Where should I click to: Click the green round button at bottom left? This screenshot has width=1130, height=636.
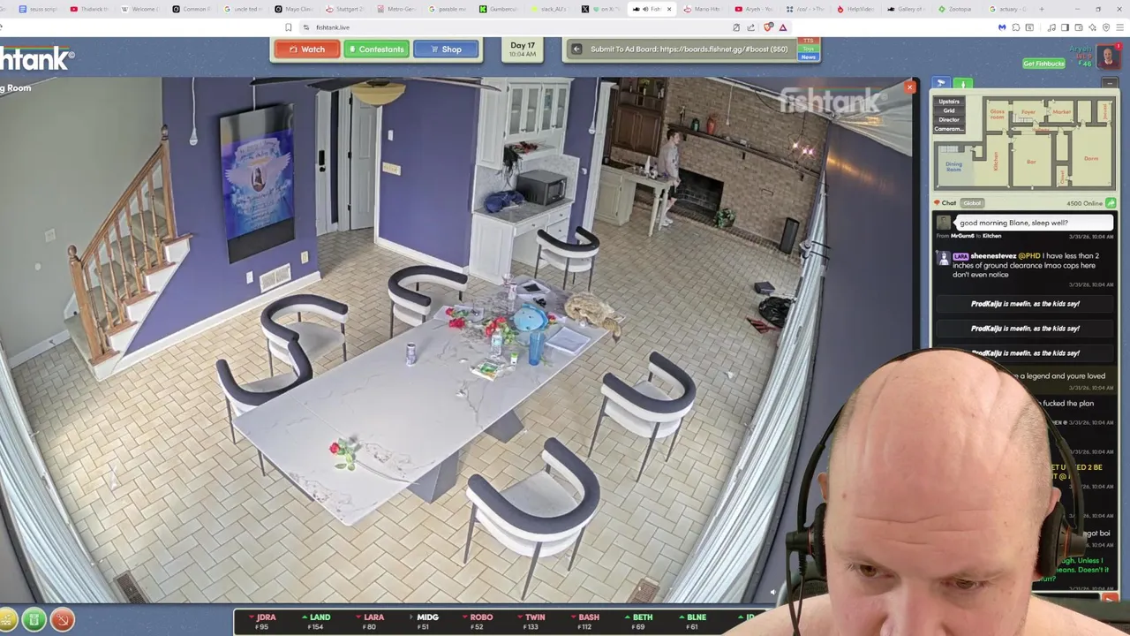[x=34, y=620]
